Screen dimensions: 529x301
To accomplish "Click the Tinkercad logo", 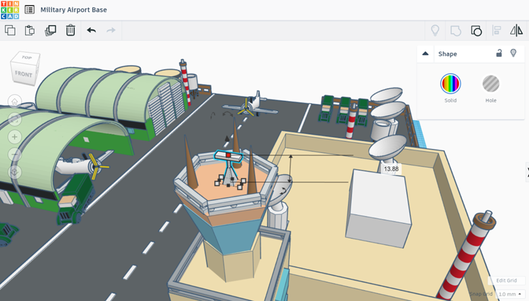I will [x=9, y=9].
